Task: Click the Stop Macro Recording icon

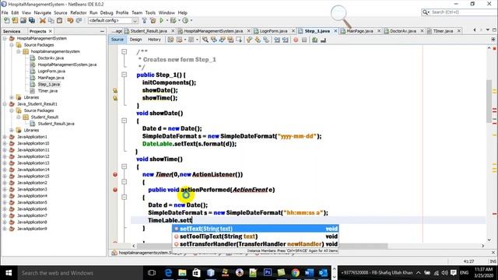Action: click(304, 40)
